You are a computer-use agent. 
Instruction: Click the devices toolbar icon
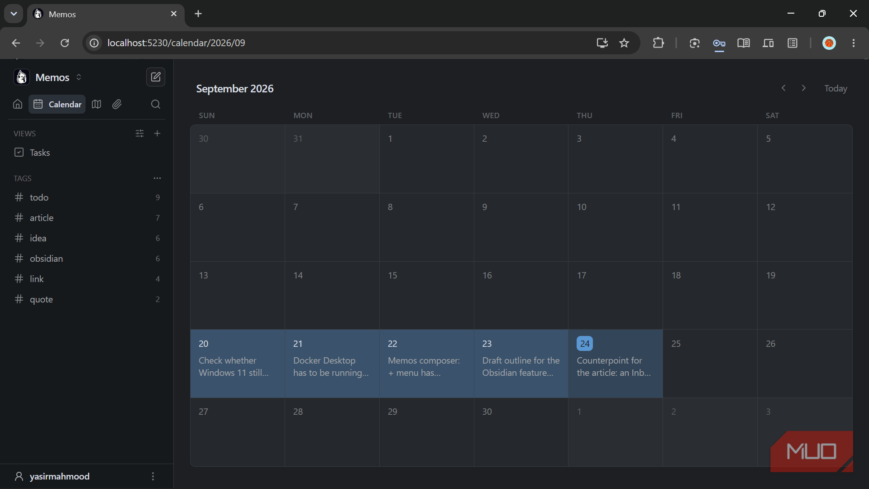tap(768, 43)
